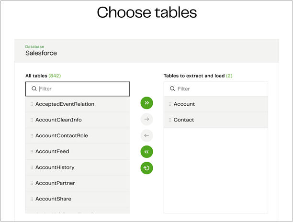Click the move all tables right button

point(146,103)
